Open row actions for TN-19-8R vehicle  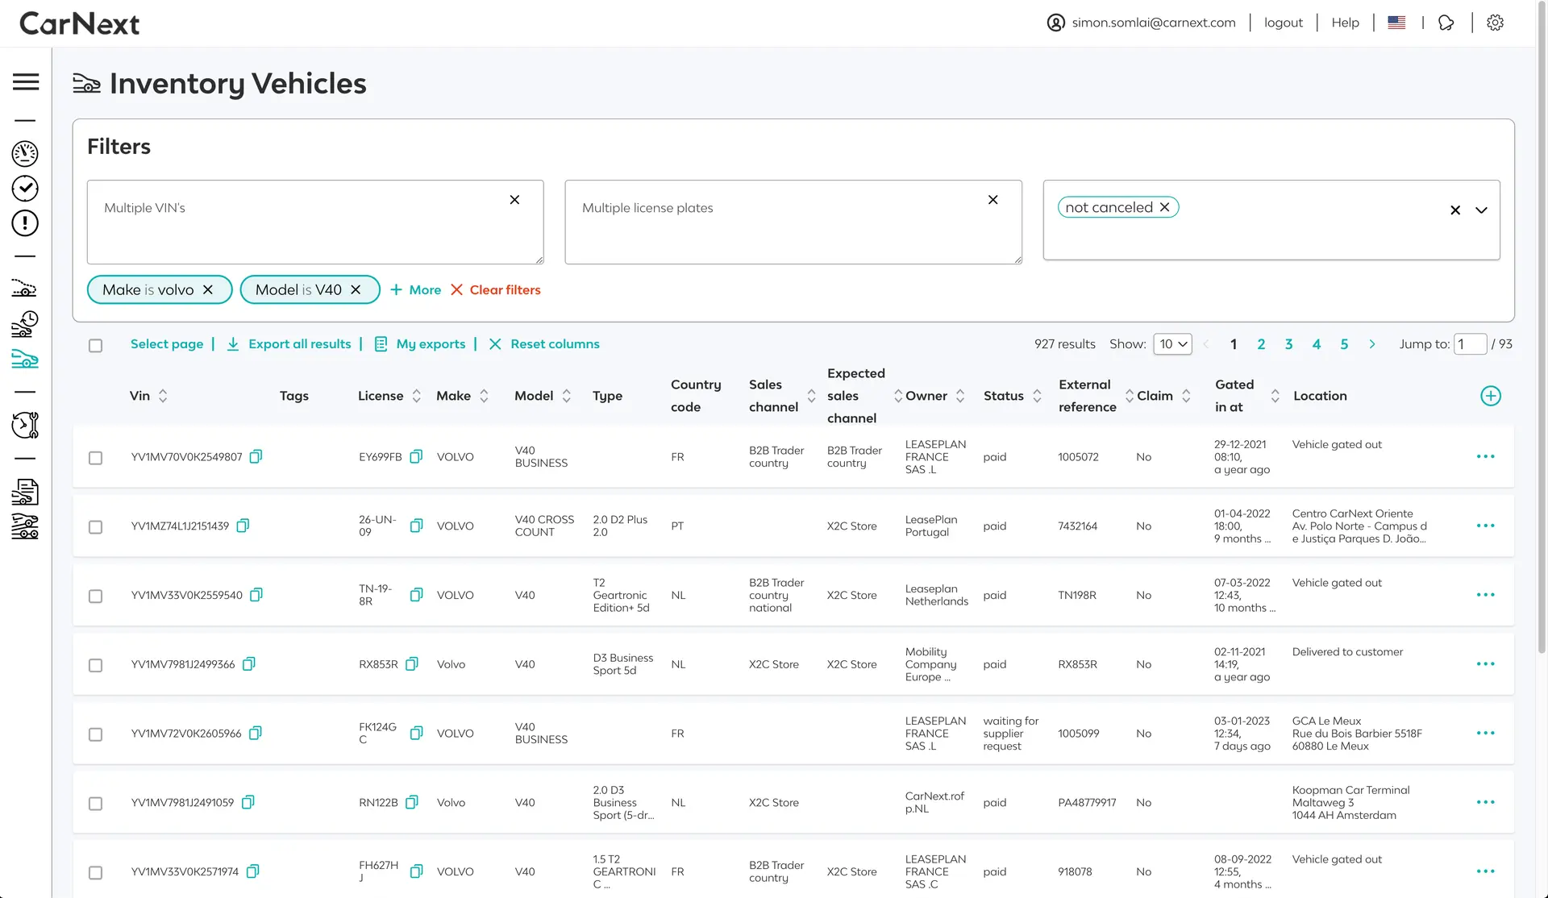click(x=1486, y=595)
